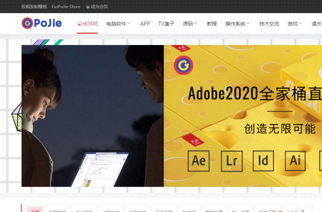Click the Ae icon in the Adobe banner
This screenshot has height=212, width=322.
click(x=199, y=161)
